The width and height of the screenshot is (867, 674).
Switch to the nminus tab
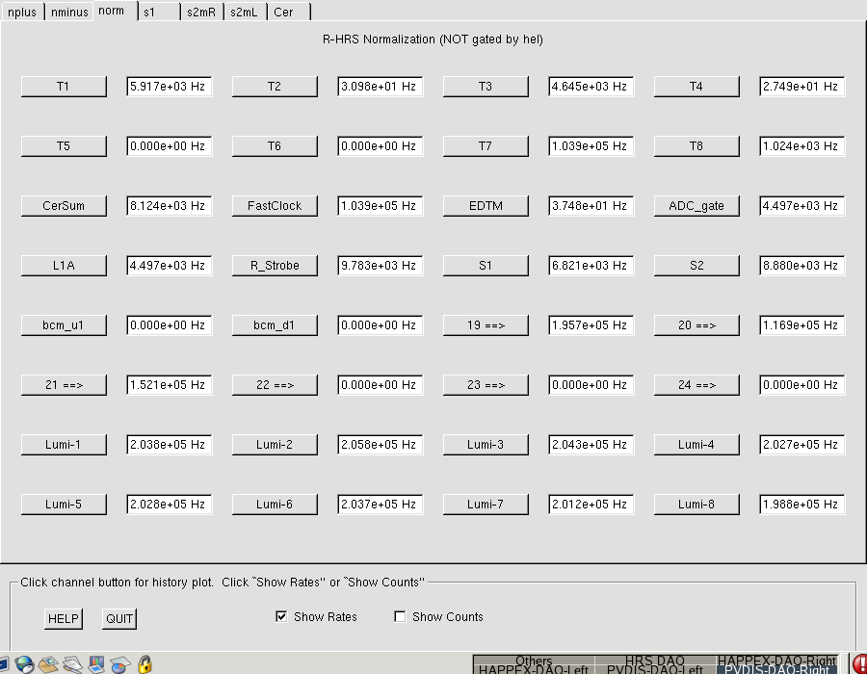pos(69,12)
